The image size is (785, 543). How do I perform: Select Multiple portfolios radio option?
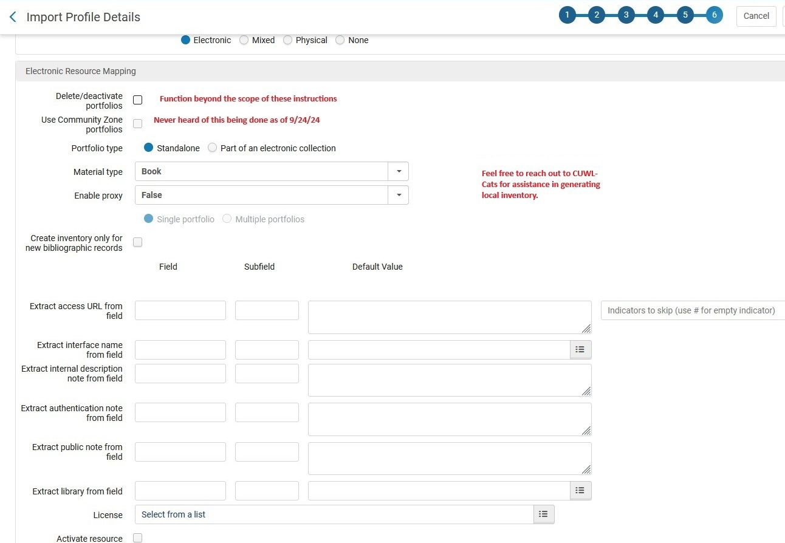(227, 219)
